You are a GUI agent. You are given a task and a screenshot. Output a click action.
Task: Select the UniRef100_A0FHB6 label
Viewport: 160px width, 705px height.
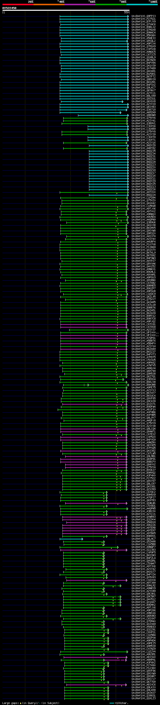coord(143,412)
